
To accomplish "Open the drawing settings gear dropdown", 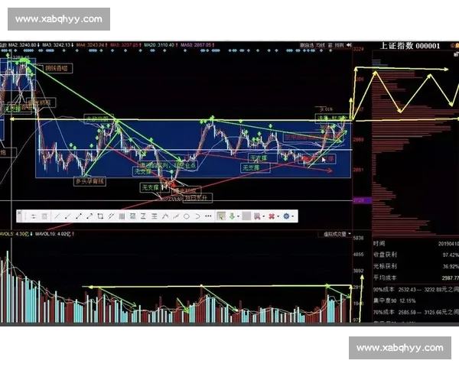I will pos(293,216).
